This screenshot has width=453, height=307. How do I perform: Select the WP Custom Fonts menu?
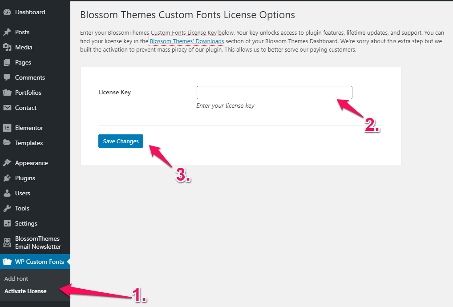[39, 262]
